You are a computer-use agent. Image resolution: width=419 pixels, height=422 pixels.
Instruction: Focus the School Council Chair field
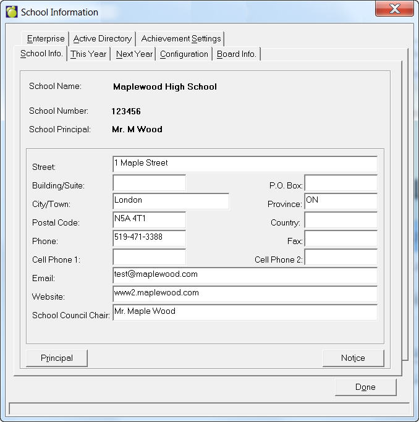[x=245, y=313]
